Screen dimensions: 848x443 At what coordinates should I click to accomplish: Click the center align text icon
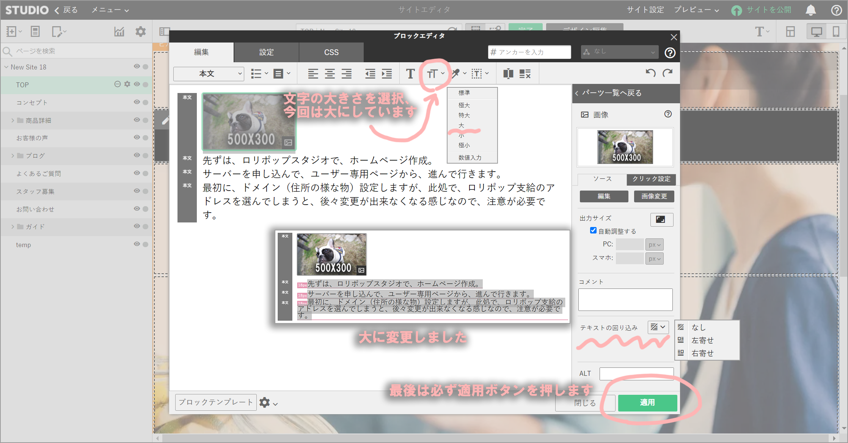pyautogui.click(x=330, y=74)
